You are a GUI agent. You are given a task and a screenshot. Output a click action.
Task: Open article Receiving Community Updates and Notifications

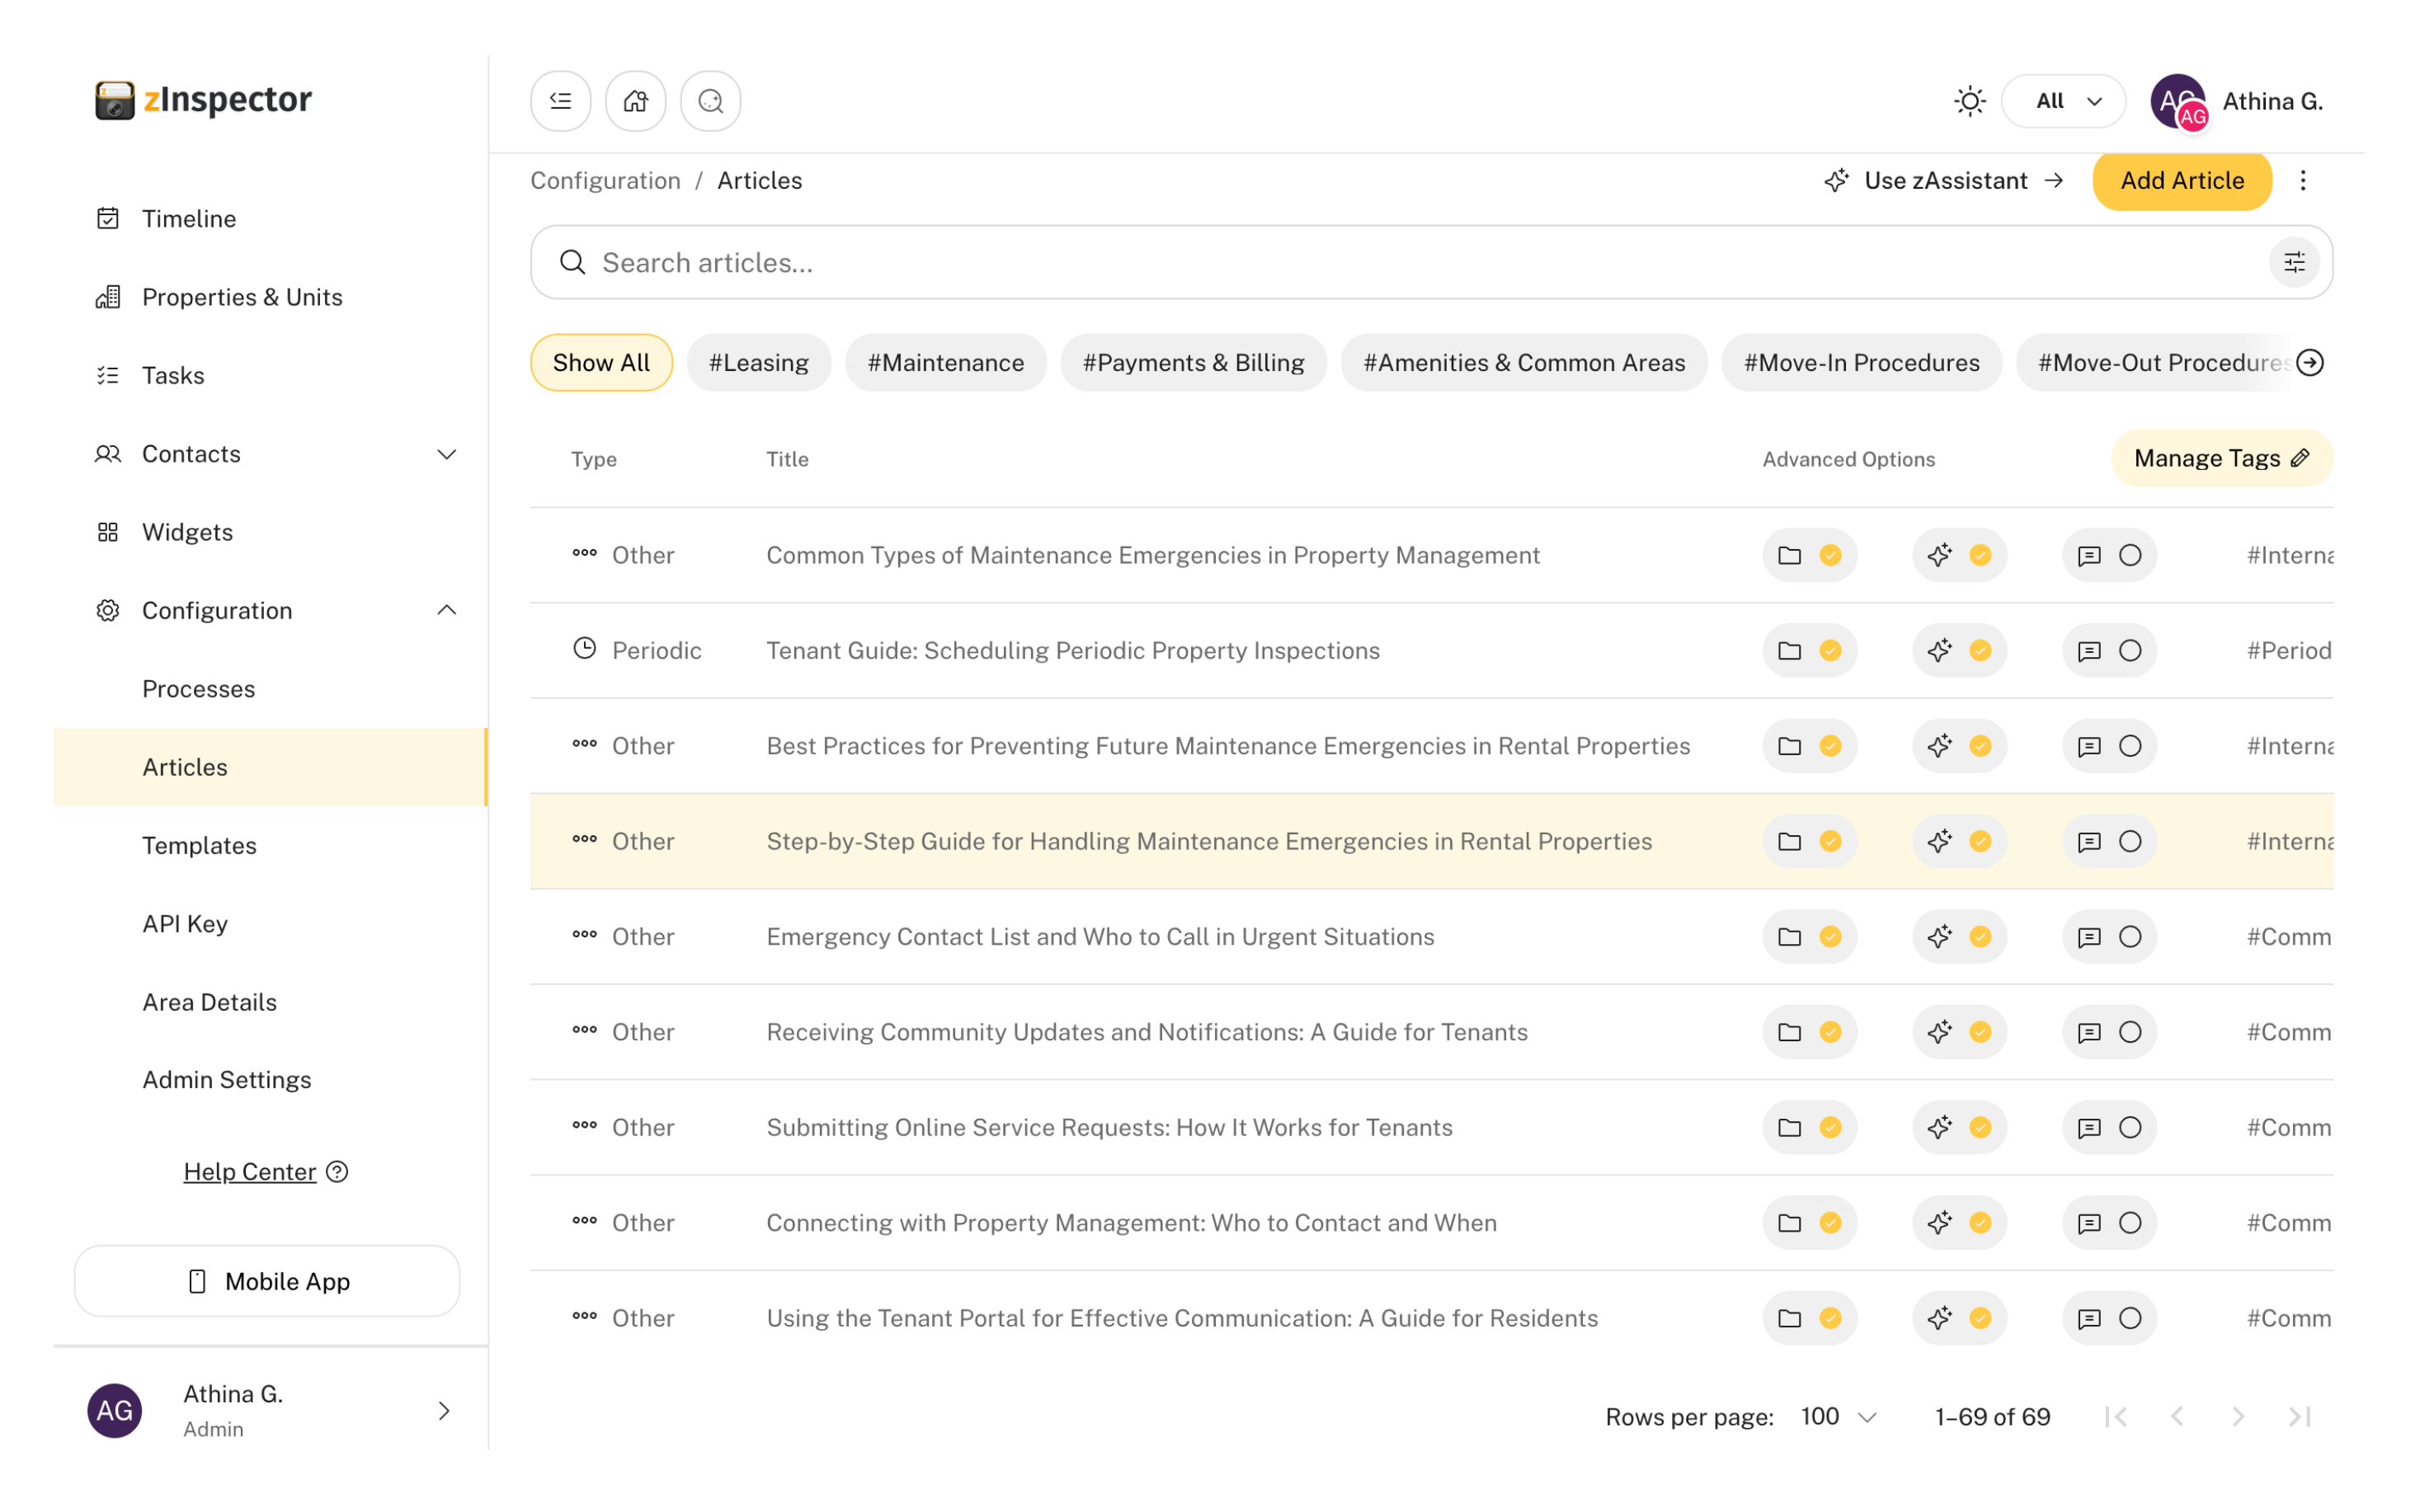point(1148,1033)
